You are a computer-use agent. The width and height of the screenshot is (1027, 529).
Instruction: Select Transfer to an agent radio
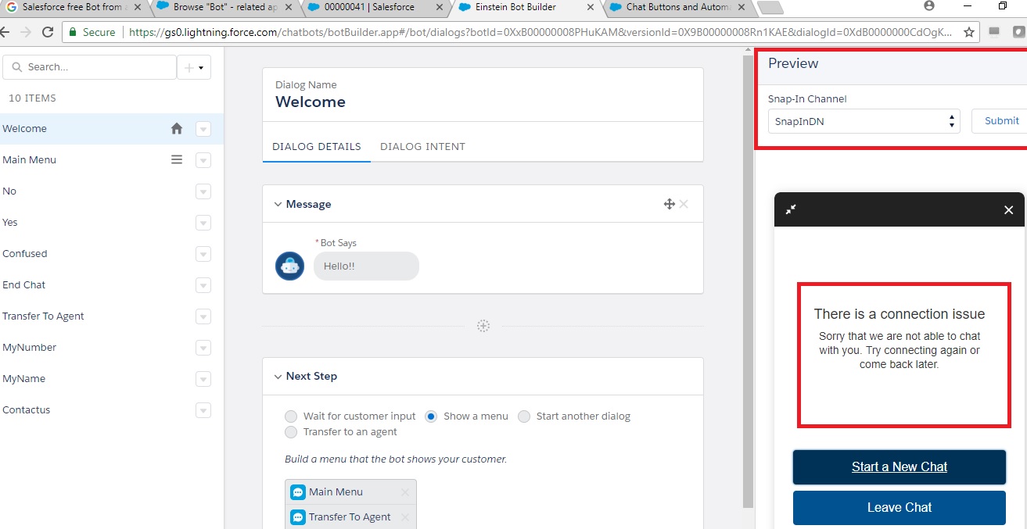pyautogui.click(x=291, y=432)
